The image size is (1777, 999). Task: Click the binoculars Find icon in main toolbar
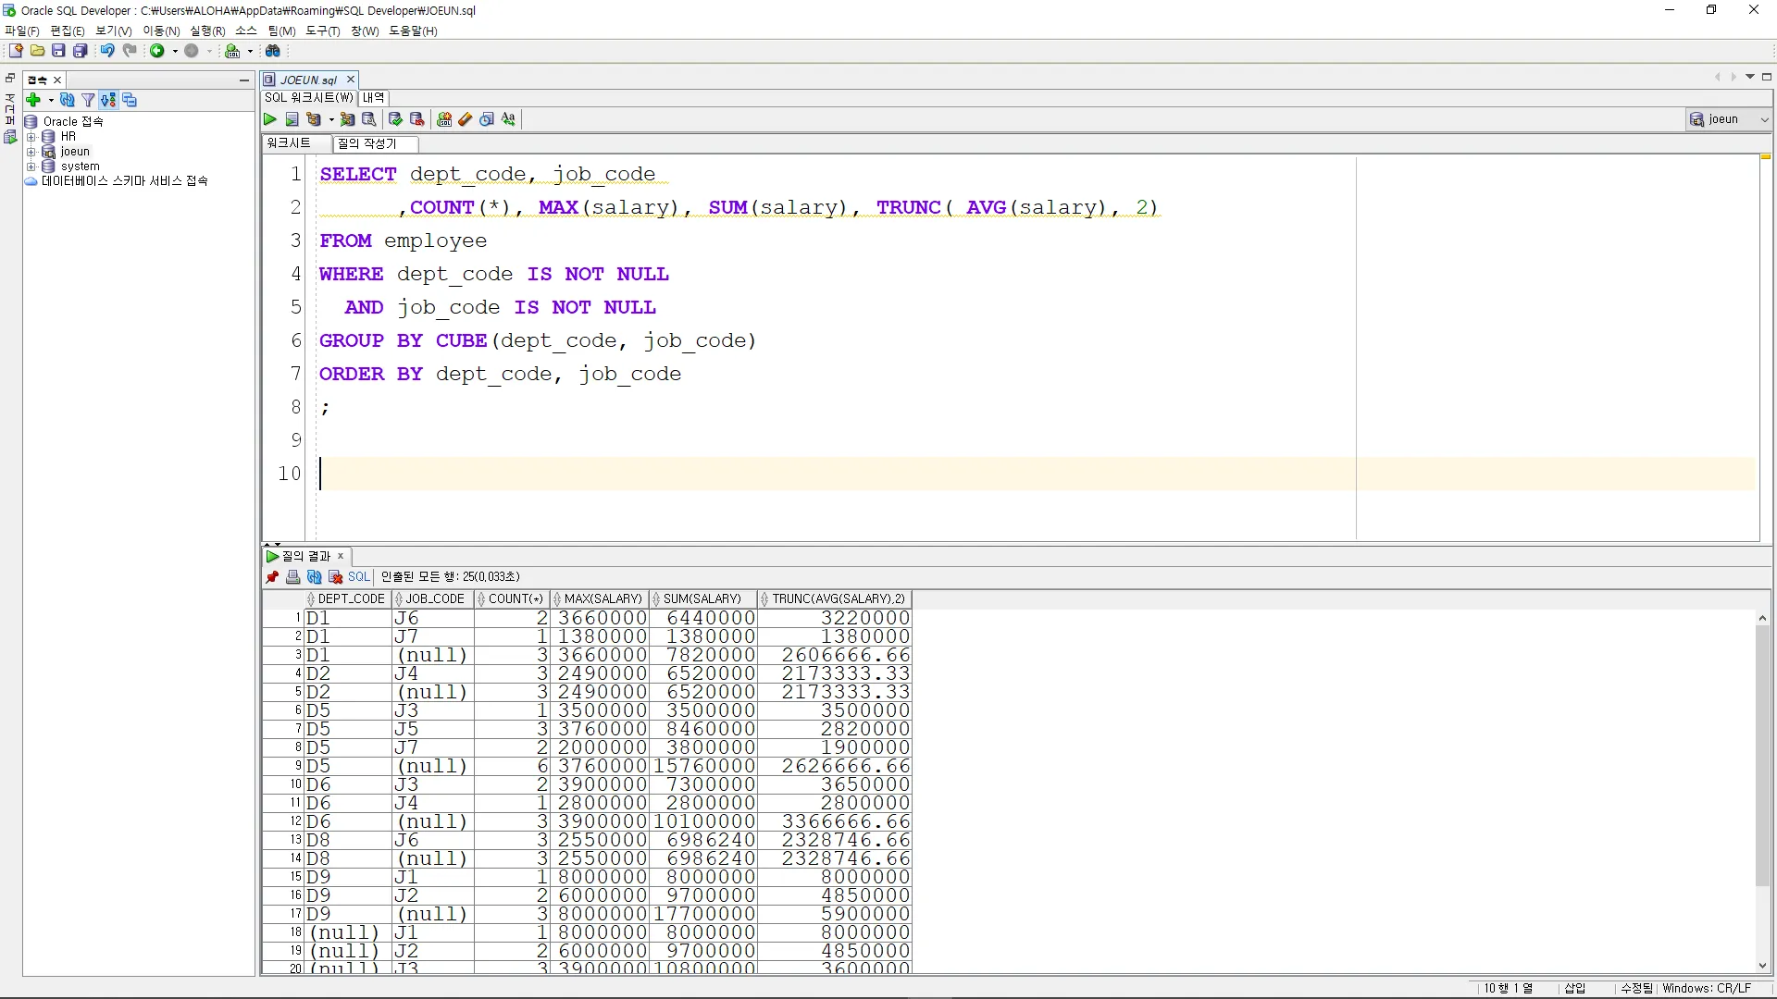click(x=273, y=51)
